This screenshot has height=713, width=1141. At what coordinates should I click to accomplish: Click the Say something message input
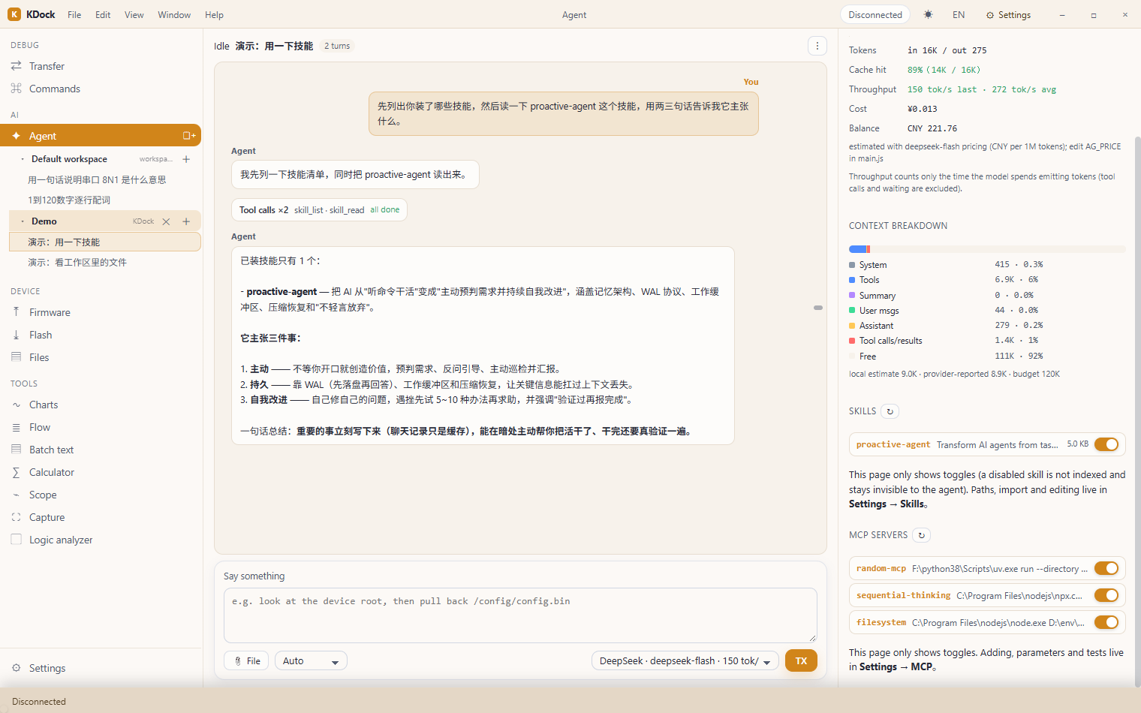(520, 615)
